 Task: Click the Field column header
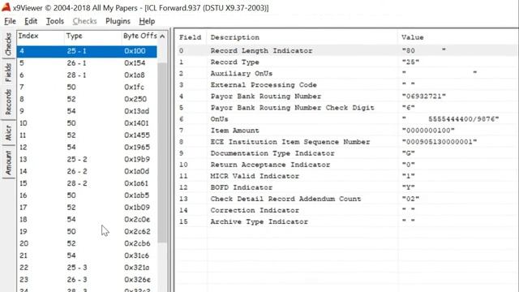(x=191, y=37)
